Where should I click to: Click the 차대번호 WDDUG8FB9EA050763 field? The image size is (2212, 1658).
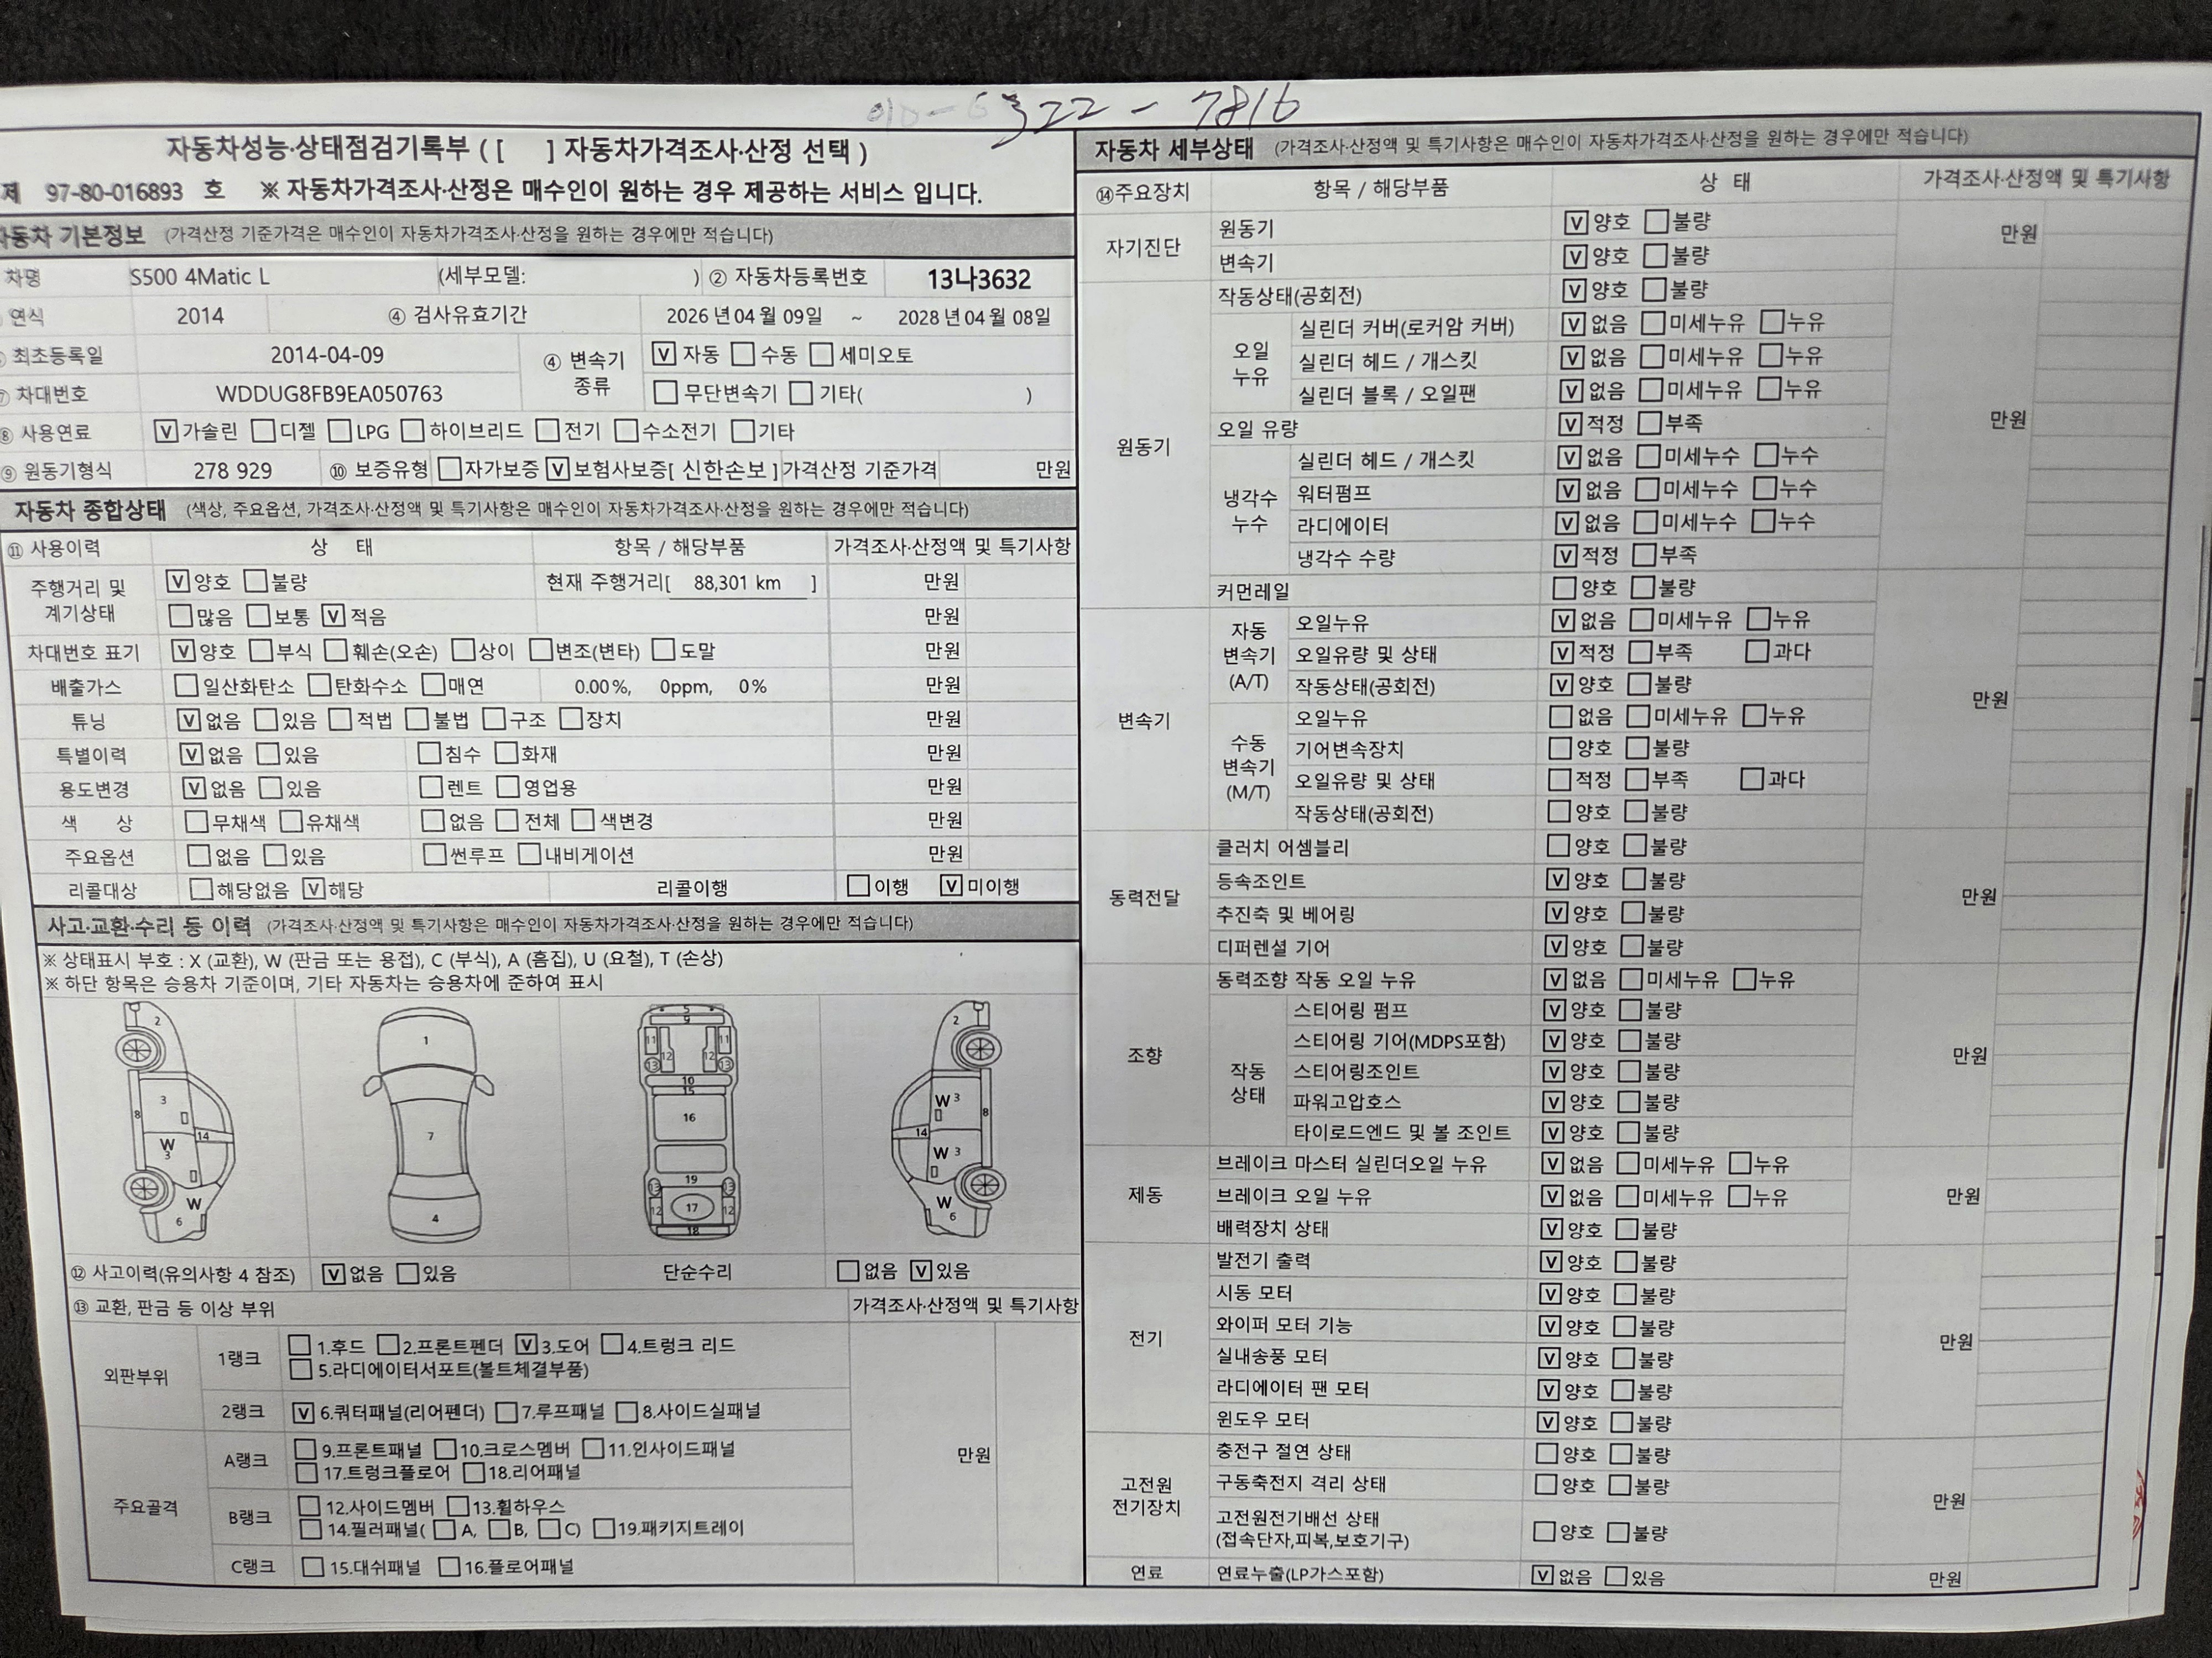(329, 393)
